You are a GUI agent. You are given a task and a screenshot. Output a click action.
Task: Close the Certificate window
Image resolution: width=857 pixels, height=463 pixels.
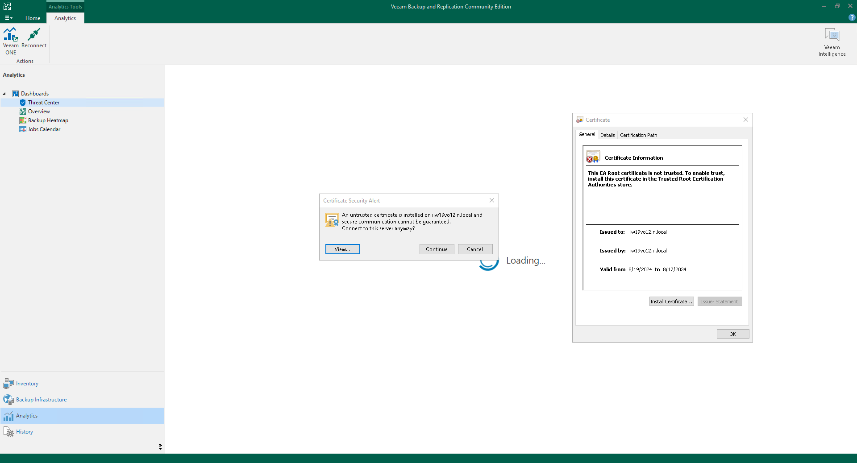point(746,120)
